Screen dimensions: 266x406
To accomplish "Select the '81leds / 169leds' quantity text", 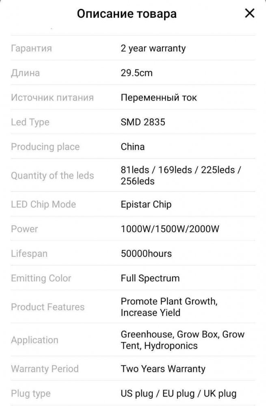I will [x=156, y=170].
